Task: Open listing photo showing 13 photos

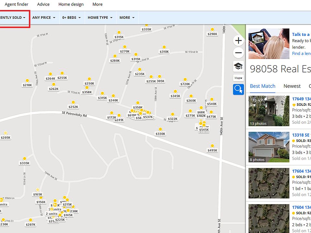Action: point(269,111)
